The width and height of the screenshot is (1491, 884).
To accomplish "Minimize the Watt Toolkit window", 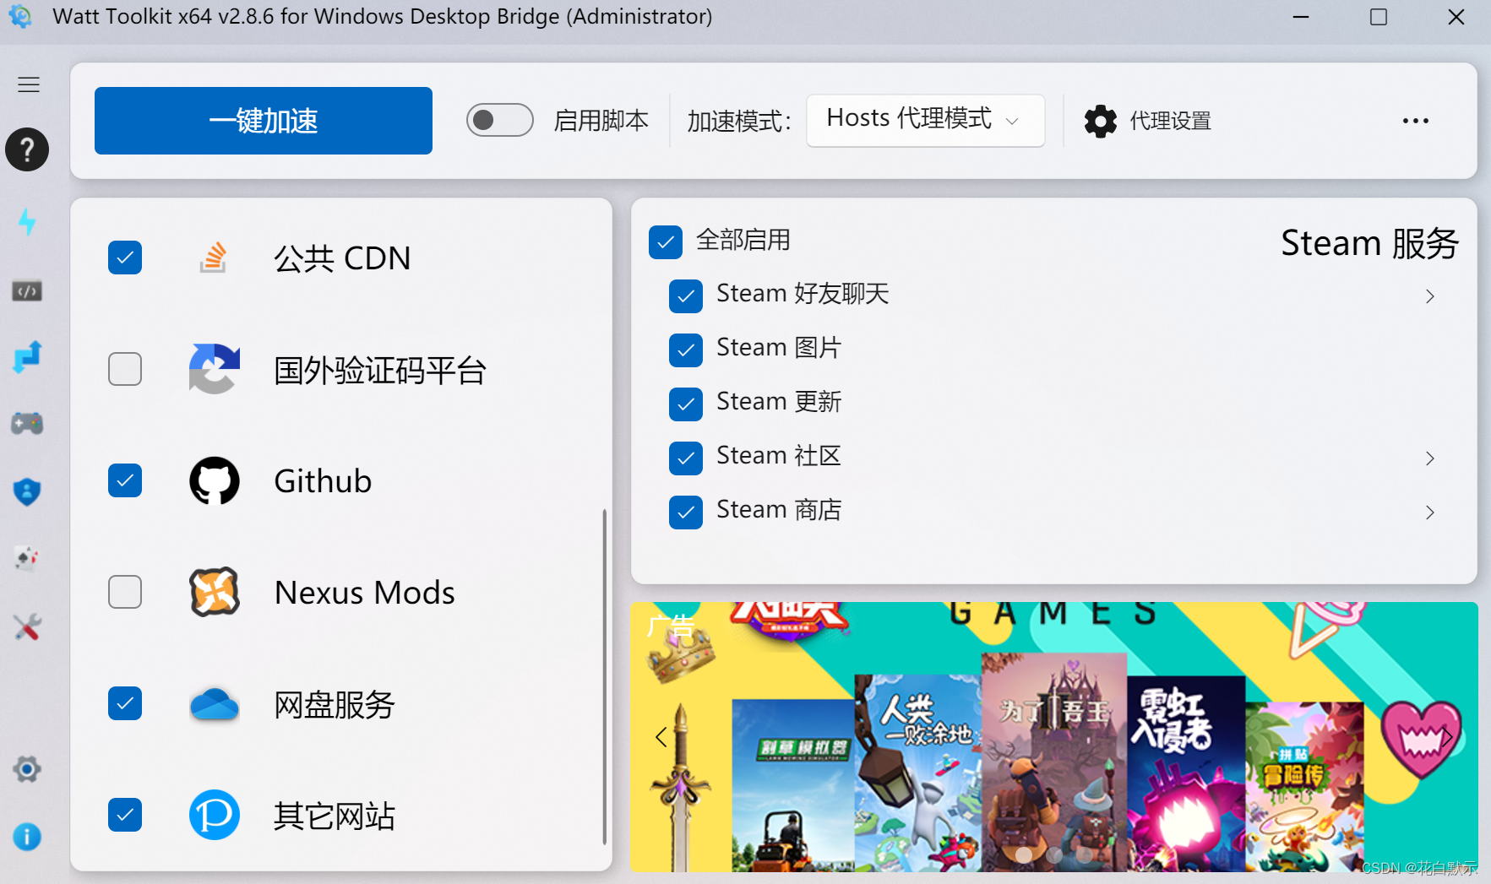I will 1301,17.
